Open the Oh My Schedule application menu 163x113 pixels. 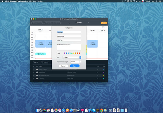pyautogui.click(x=16, y=1)
